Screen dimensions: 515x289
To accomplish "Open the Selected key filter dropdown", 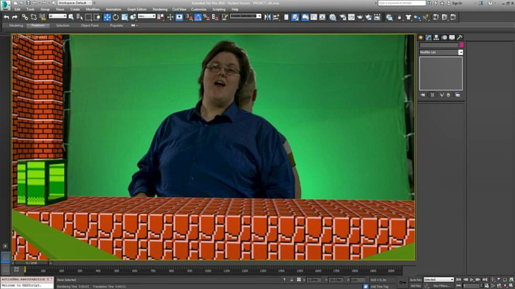I will (x=439, y=279).
